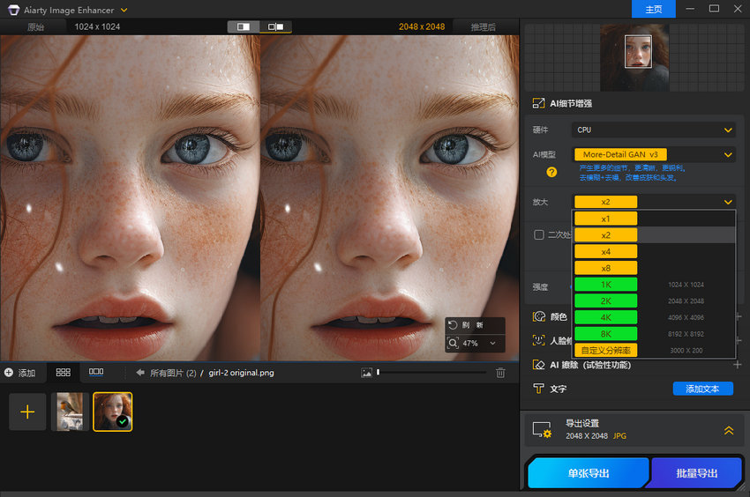
Task: Open the 所有图片 (2) breadcrumb link
Action: click(x=173, y=373)
